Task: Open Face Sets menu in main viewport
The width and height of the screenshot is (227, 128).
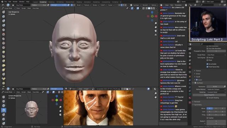Action: (x=35, y=8)
